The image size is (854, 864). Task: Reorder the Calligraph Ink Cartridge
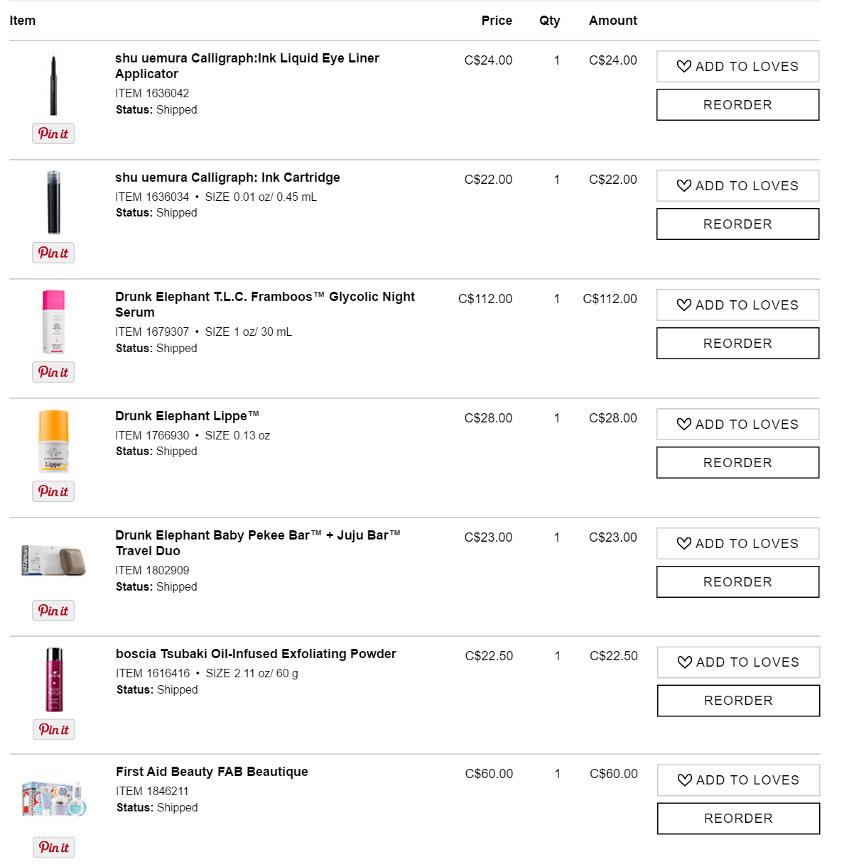(x=737, y=224)
